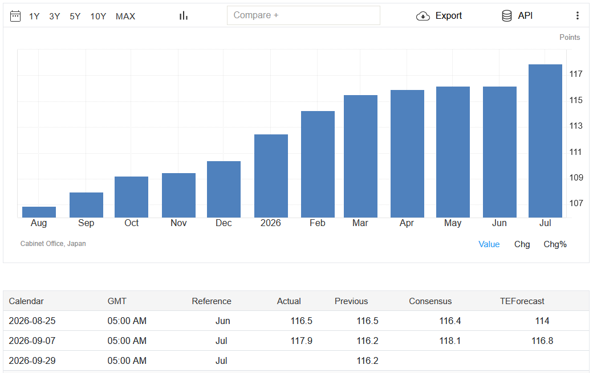Select the 5Y time range
593x373 pixels.
click(75, 17)
